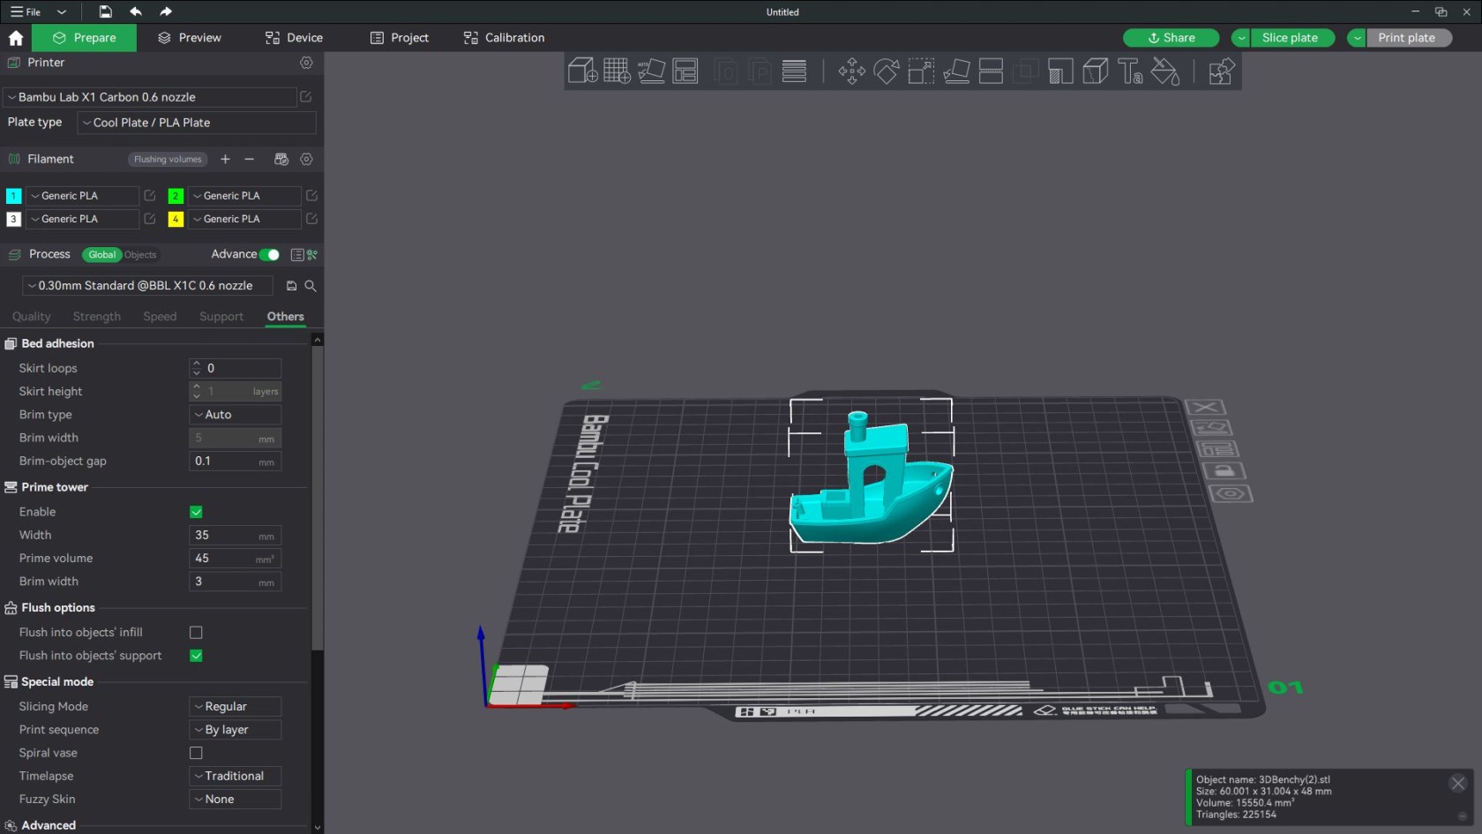Select the Rotate tool

tap(887, 71)
